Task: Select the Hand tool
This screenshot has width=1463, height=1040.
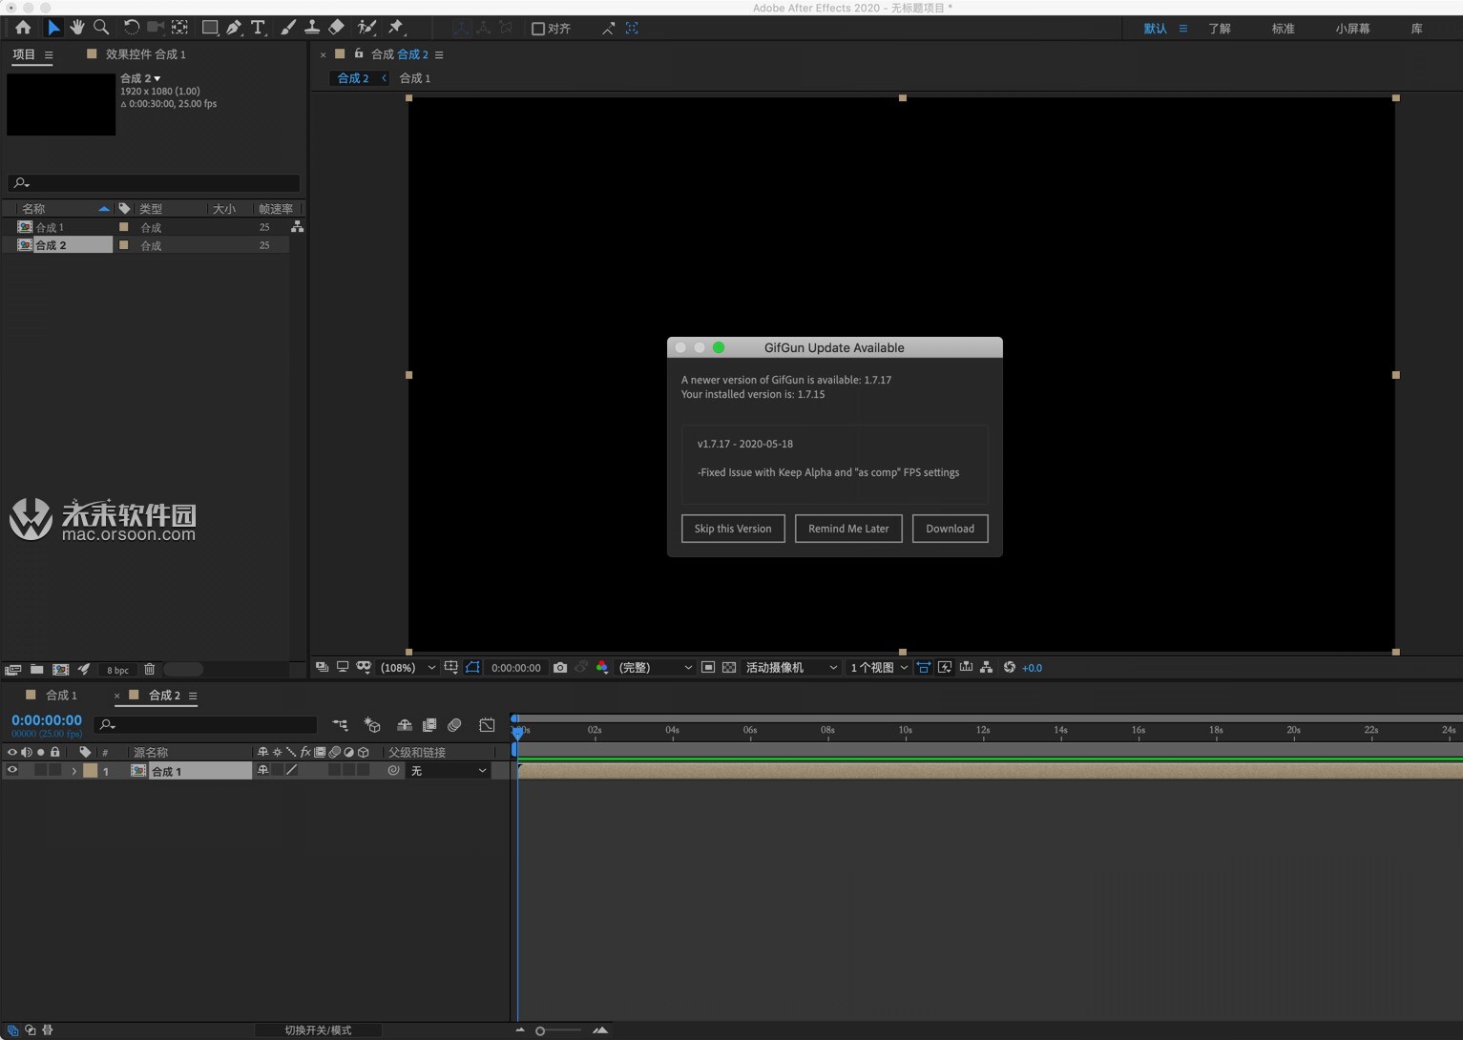Action: [x=77, y=28]
